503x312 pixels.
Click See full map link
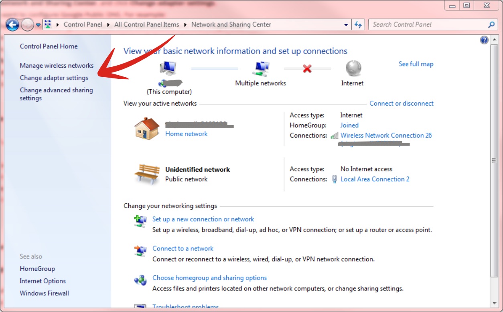(416, 64)
